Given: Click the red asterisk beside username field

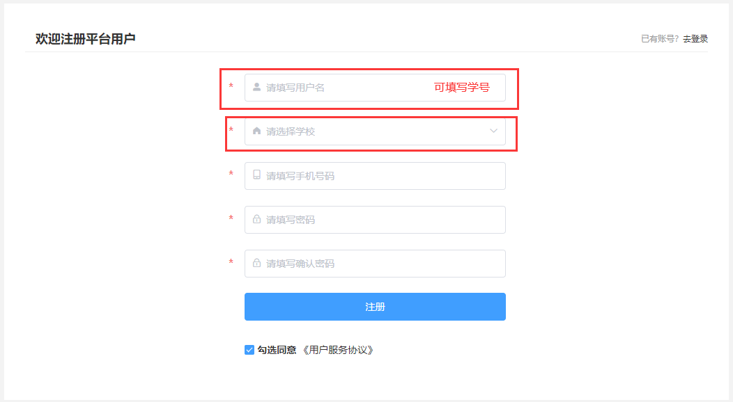Looking at the screenshot, I should (x=231, y=86).
